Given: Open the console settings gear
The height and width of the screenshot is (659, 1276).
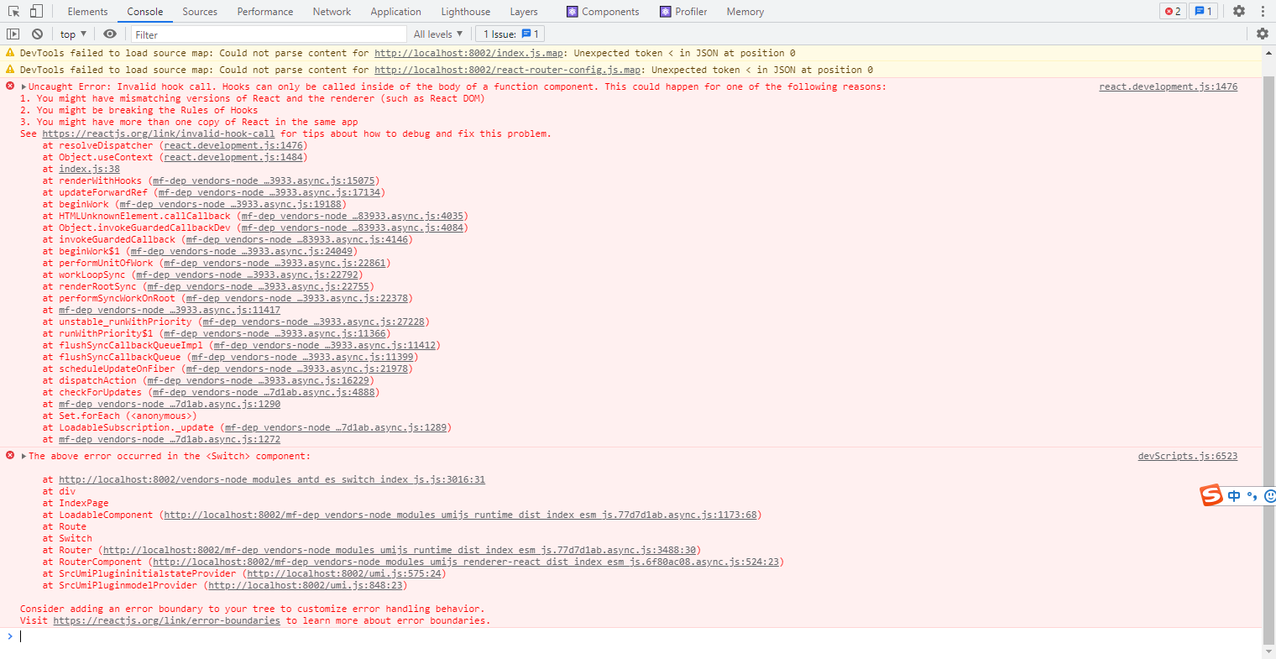Looking at the screenshot, I should [x=1263, y=33].
